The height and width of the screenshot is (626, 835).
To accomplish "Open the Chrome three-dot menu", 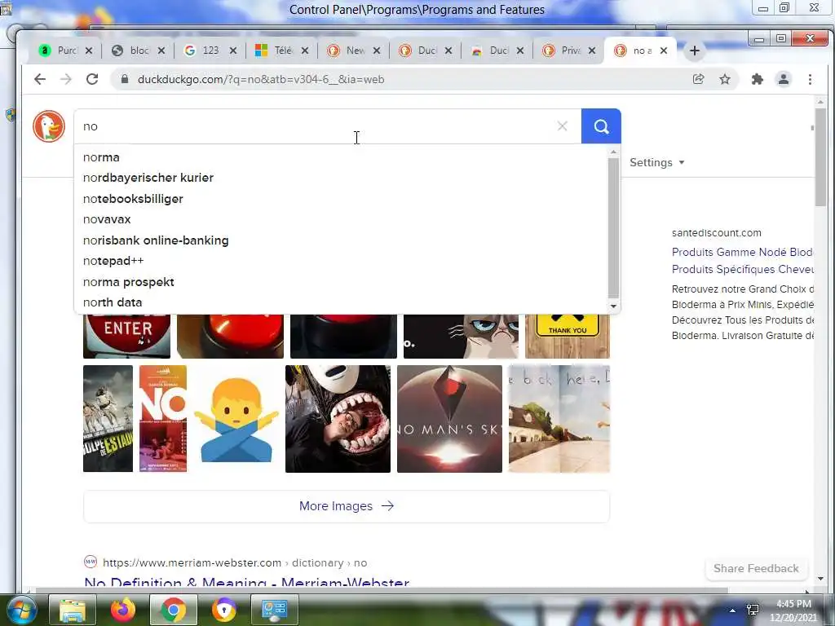I will click(810, 79).
